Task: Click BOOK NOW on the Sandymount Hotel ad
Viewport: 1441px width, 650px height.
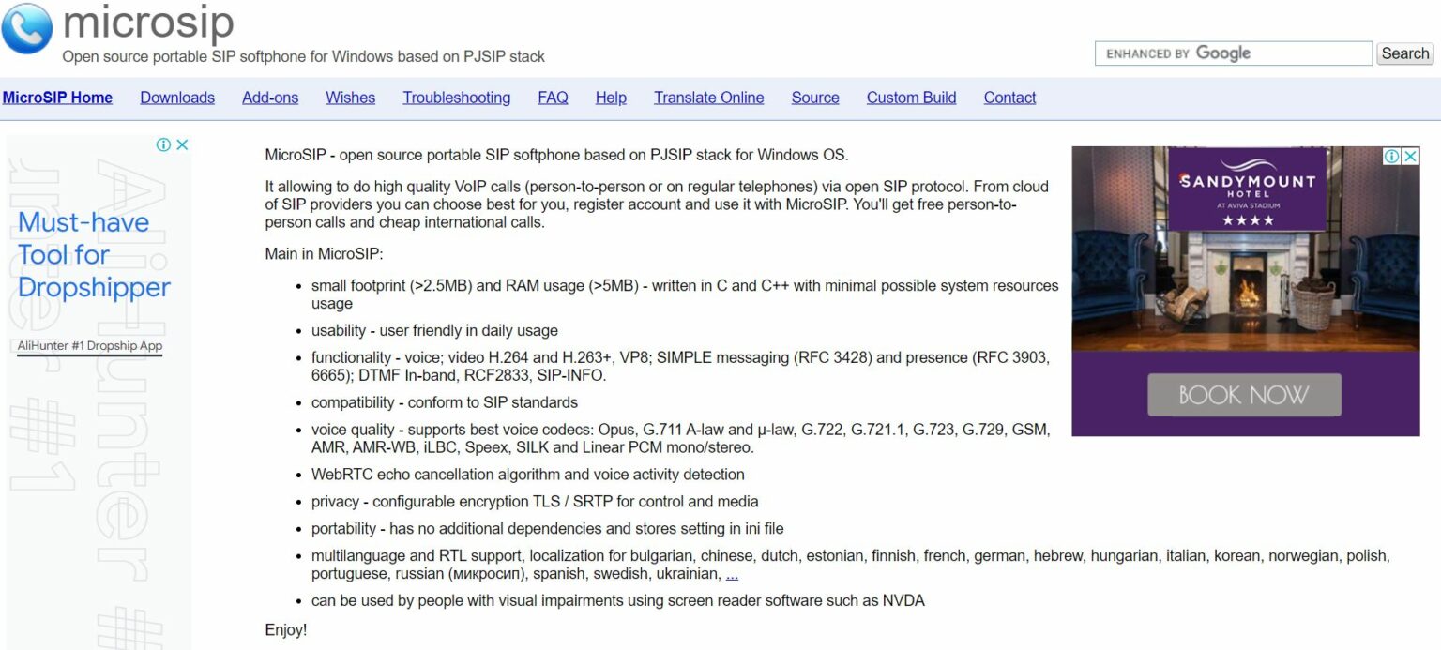Action: [x=1244, y=395]
